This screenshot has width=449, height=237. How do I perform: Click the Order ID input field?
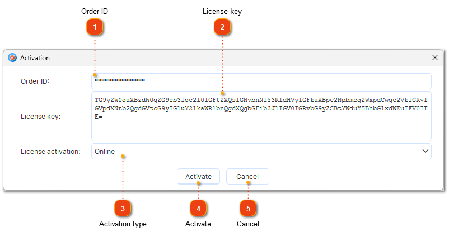(261, 81)
